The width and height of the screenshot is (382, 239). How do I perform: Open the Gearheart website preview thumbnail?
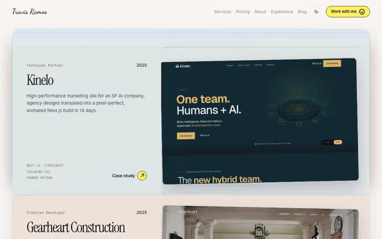coord(261,222)
